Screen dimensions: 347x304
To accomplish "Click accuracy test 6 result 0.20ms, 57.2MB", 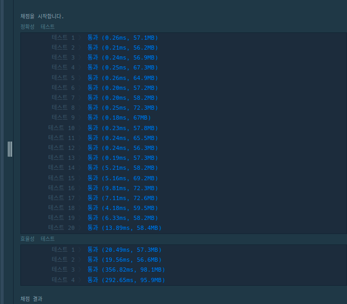I will pyautogui.click(x=123, y=88).
